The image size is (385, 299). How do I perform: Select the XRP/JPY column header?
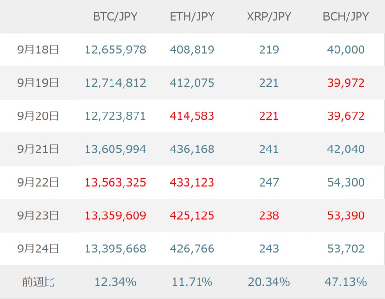(269, 17)
